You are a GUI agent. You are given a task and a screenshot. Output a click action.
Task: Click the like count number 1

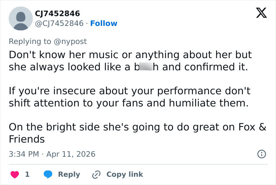[27, 174]
